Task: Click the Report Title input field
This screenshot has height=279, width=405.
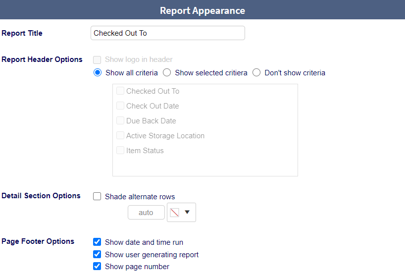Action: pyautogui.click(x=168, y=33)
